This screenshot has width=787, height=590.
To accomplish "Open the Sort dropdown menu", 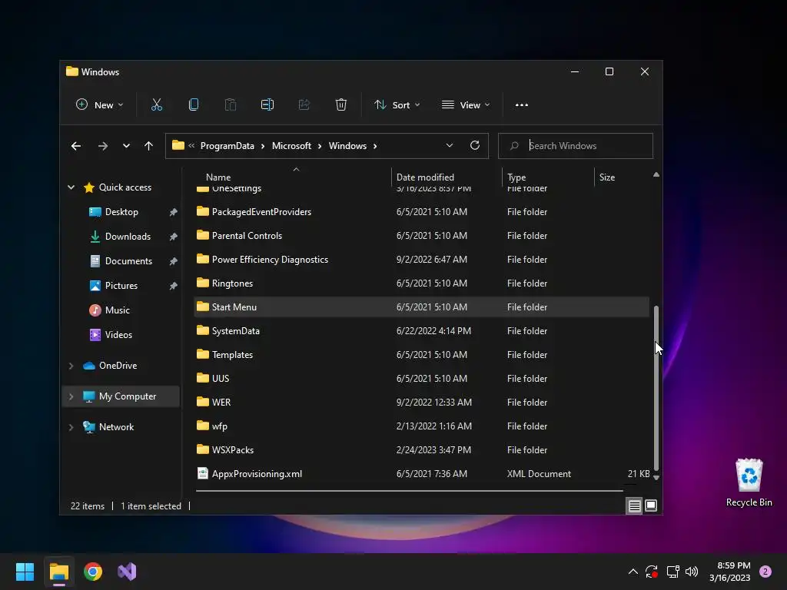I will pos(397,104).
